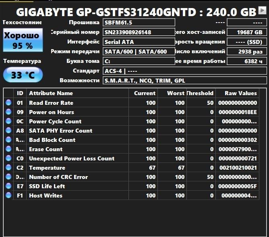Click the serial number field SN233908926148
The height and width of the screenshot is (237, 269).
139,32
